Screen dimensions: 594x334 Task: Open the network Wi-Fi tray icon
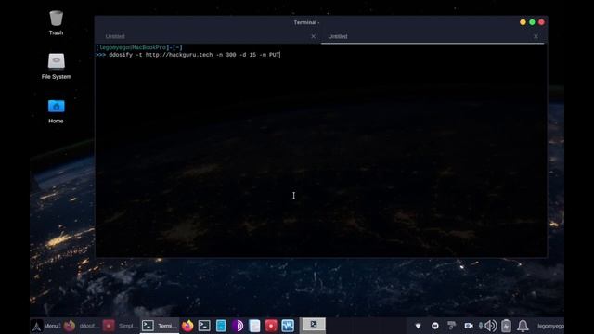(418, 326)
